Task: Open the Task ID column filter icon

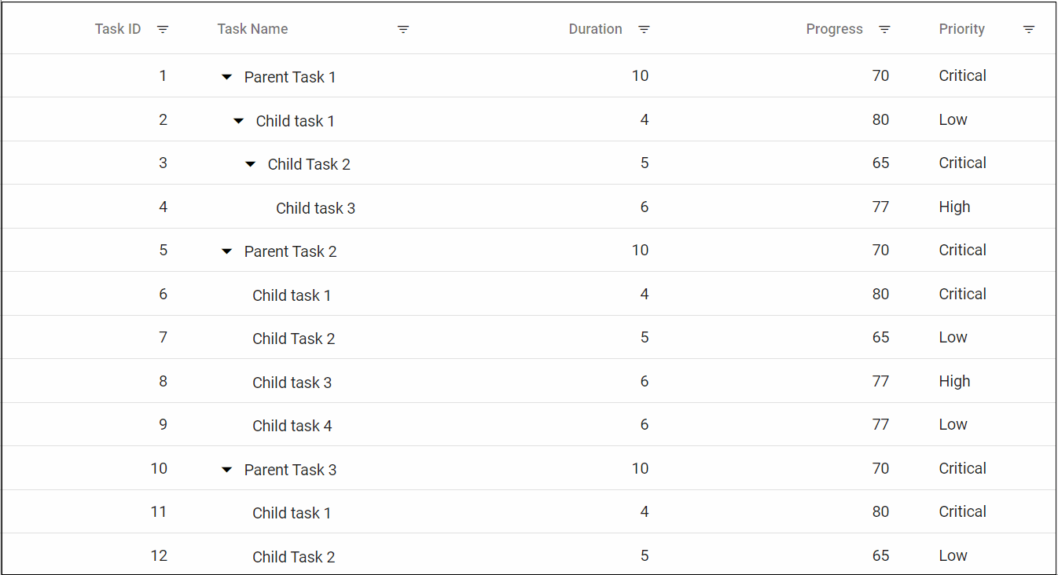Action: pos(163,29)
